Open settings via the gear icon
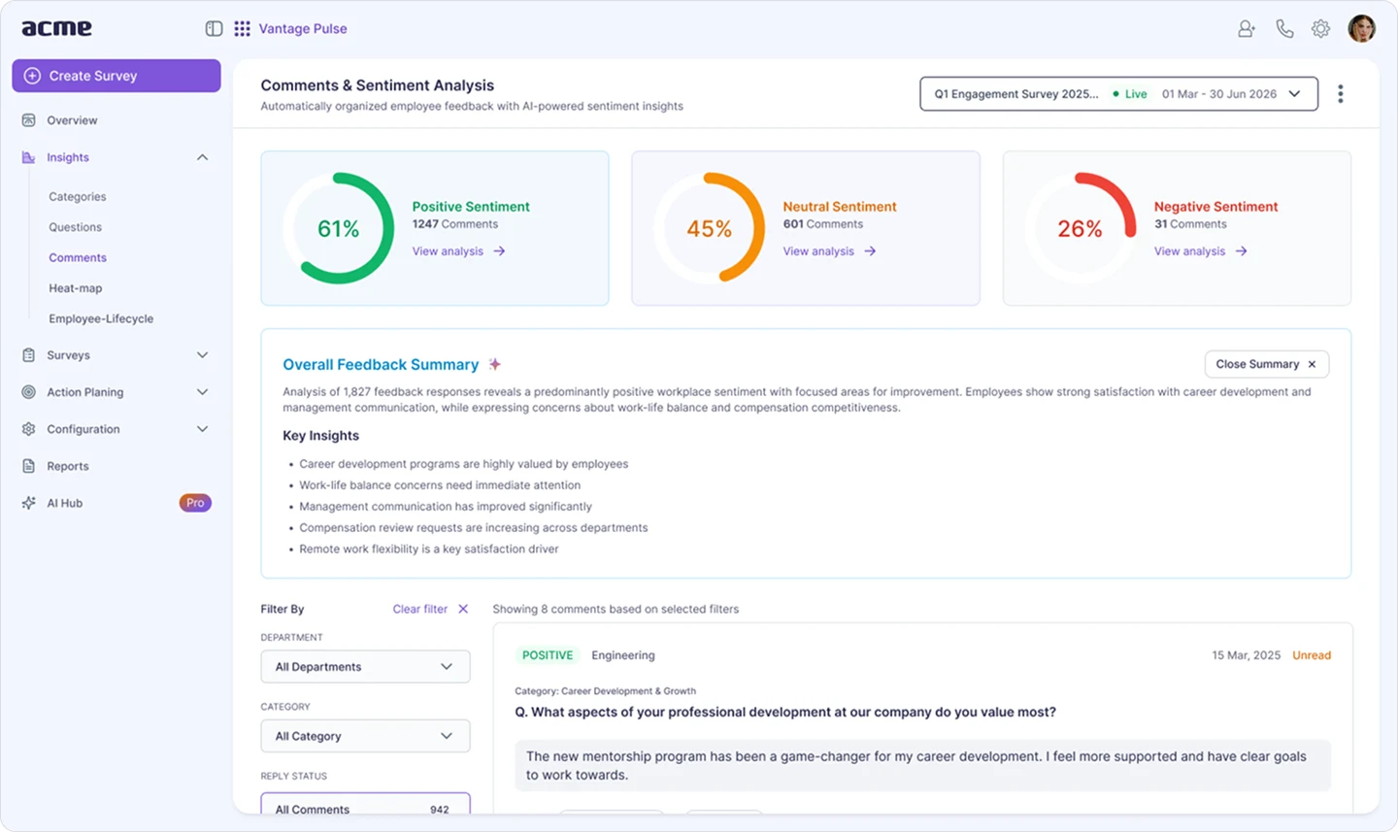1398x832 pixels. (1321, 28)
